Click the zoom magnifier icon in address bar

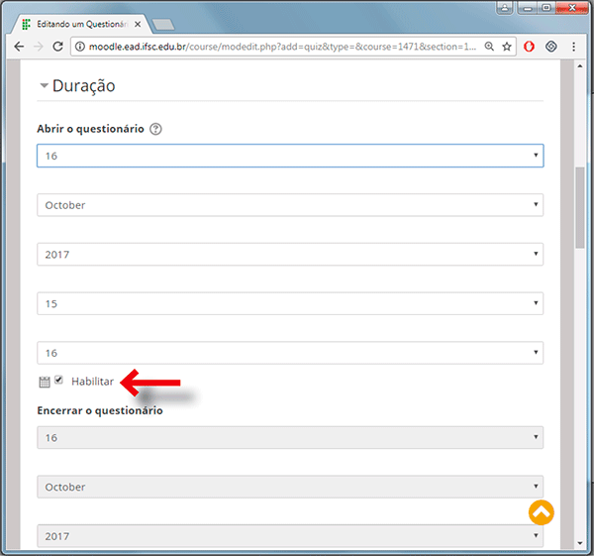pos(489,47)
